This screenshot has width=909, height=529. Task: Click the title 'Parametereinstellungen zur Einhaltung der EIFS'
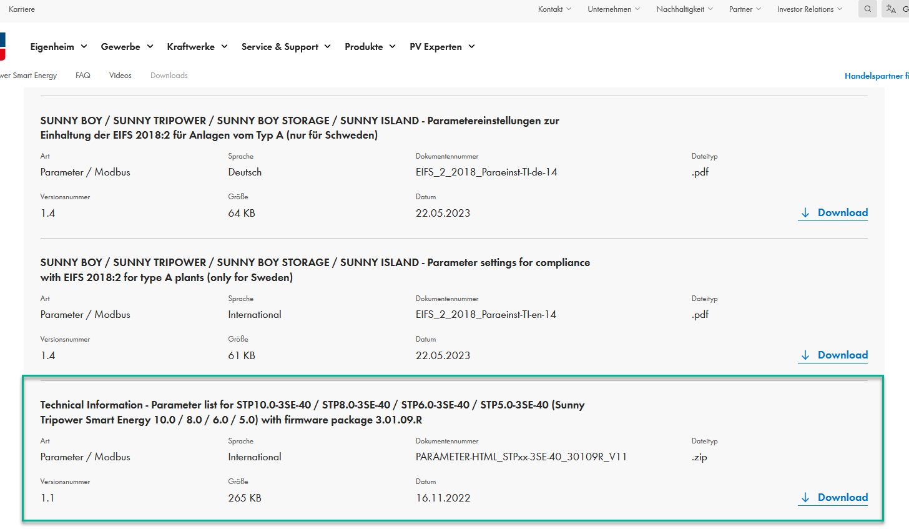click(x=300, y=128)
